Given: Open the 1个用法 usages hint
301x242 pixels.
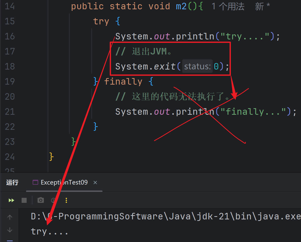Looking at the screenshot, I should (228, 7).
